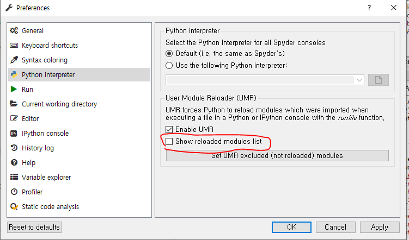Select Default interpreter radio button

tap(170, 54)
